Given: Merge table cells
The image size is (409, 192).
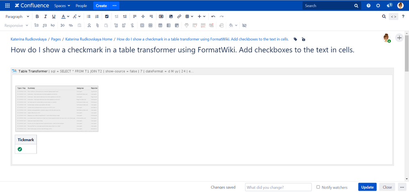Looking at the screenshot, I should (x=142, y=25).
